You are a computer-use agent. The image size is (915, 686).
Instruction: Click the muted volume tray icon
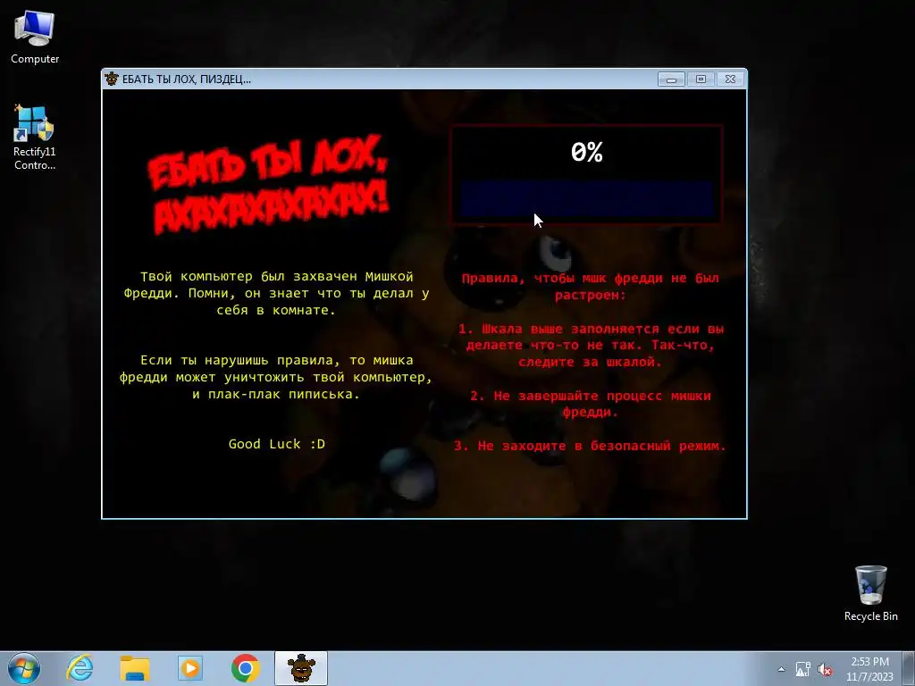825,669
